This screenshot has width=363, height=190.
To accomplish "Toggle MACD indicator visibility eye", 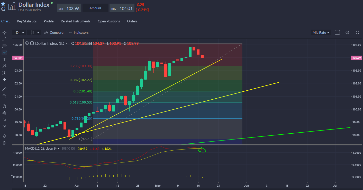I will pos(64,149).
